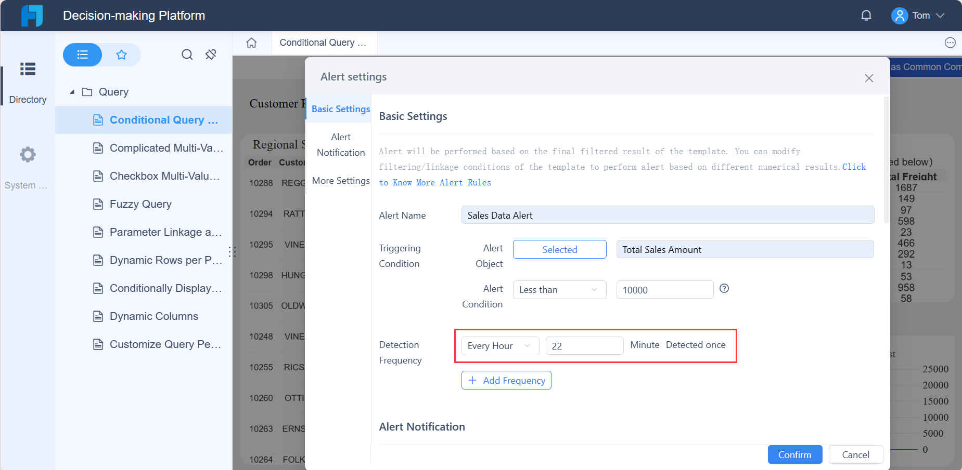Click the Alert Name input field
The image size is (962, 470).
tap(668, 214)
